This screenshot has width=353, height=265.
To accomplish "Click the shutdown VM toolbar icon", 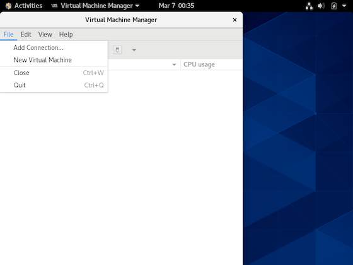I will coord(117,50).
